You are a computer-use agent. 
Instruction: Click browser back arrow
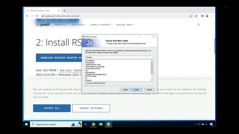[x=27, y=16]
